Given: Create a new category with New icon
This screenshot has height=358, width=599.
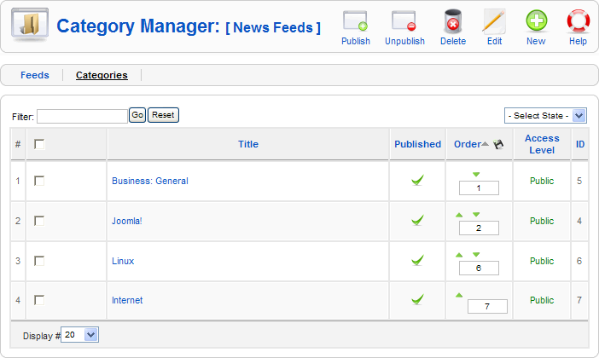Looking at the screenshot, I should pos(536,22).
